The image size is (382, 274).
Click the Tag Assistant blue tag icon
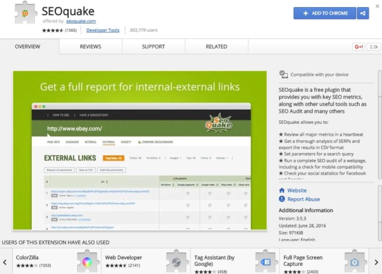(265, 261)
